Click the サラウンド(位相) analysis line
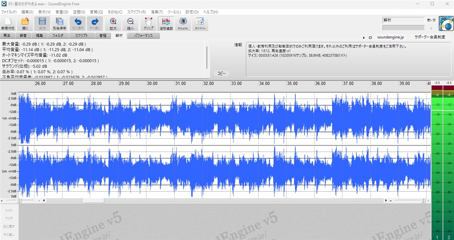 tap(25, 66)
